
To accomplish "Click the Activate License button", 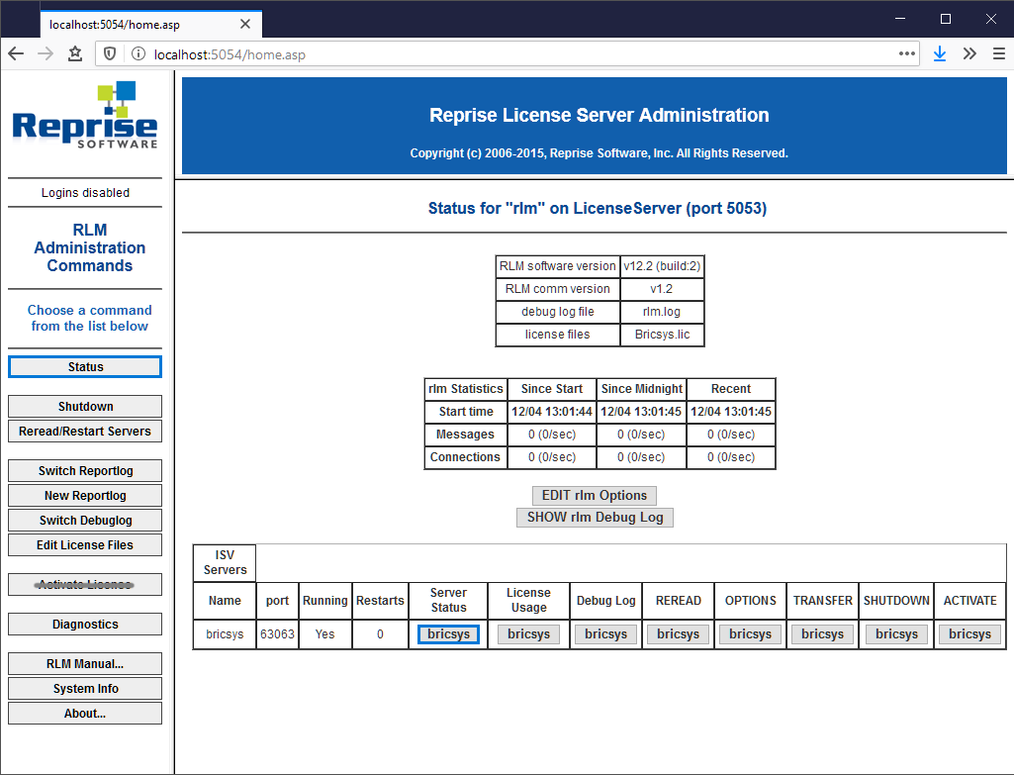I will coord(85,584).
